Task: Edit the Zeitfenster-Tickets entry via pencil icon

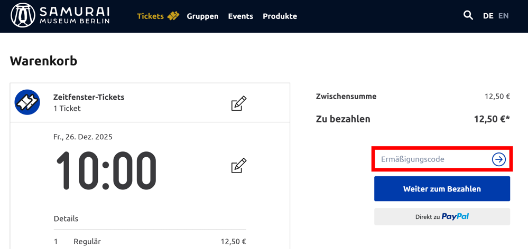Action: (x=239, y=103)
